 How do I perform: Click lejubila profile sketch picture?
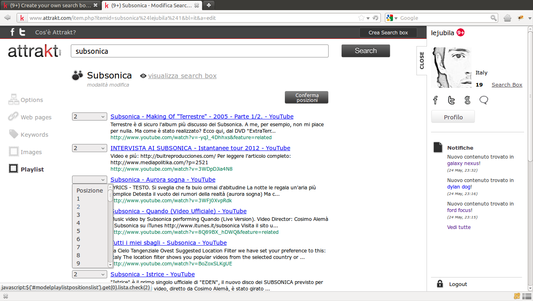pyautogui.click(x=451, y=68)
